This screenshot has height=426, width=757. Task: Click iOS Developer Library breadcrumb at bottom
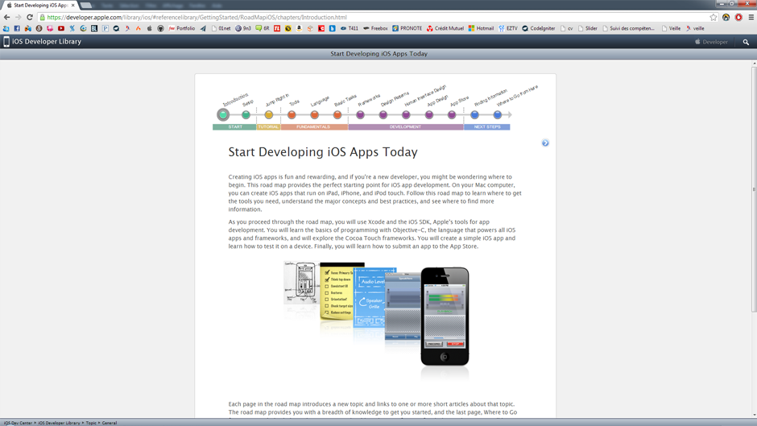pos(59,423)
